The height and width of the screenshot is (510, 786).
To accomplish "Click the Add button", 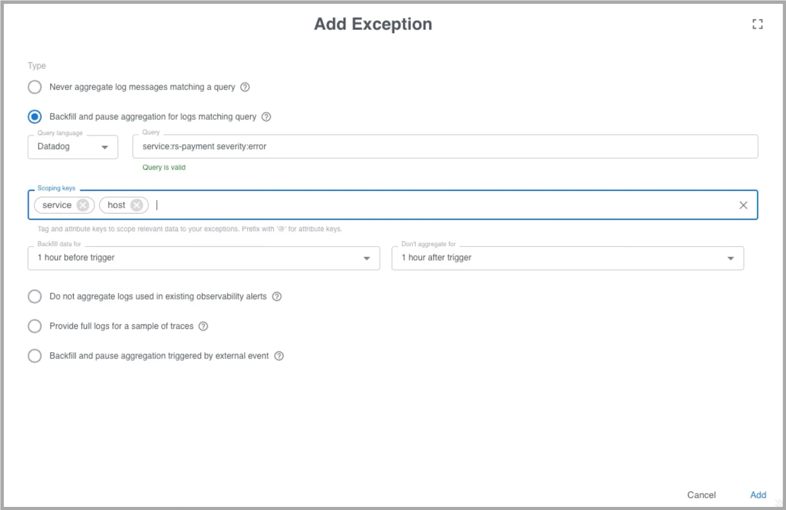I will pyautogui.click(x=758, y=495).
